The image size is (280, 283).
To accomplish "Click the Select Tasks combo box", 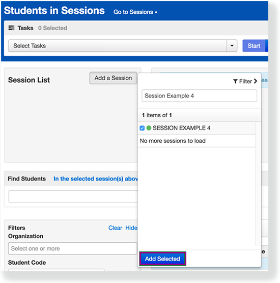I will pos(123,46).
